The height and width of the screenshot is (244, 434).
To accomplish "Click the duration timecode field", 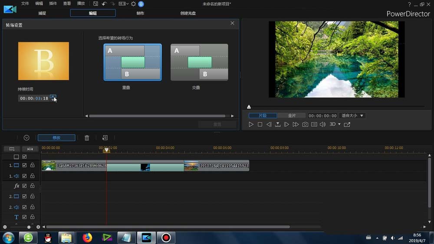I will pyautogui.click(x=34, y=98).
